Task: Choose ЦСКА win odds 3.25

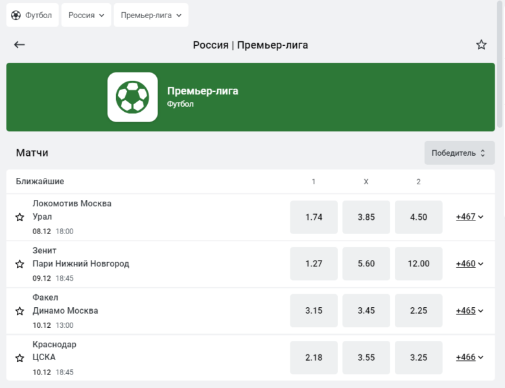Action: (x=419, y=358)
